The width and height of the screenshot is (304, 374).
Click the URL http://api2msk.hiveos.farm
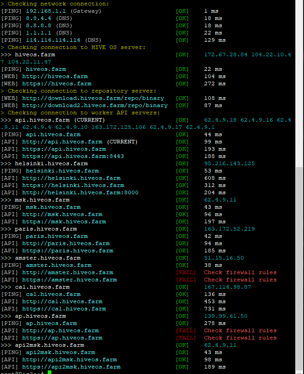click(x=70, y=359)
